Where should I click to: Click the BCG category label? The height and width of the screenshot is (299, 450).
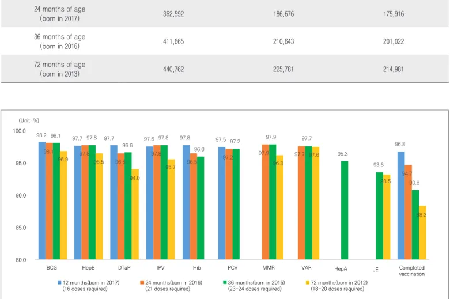click(52, 268)
